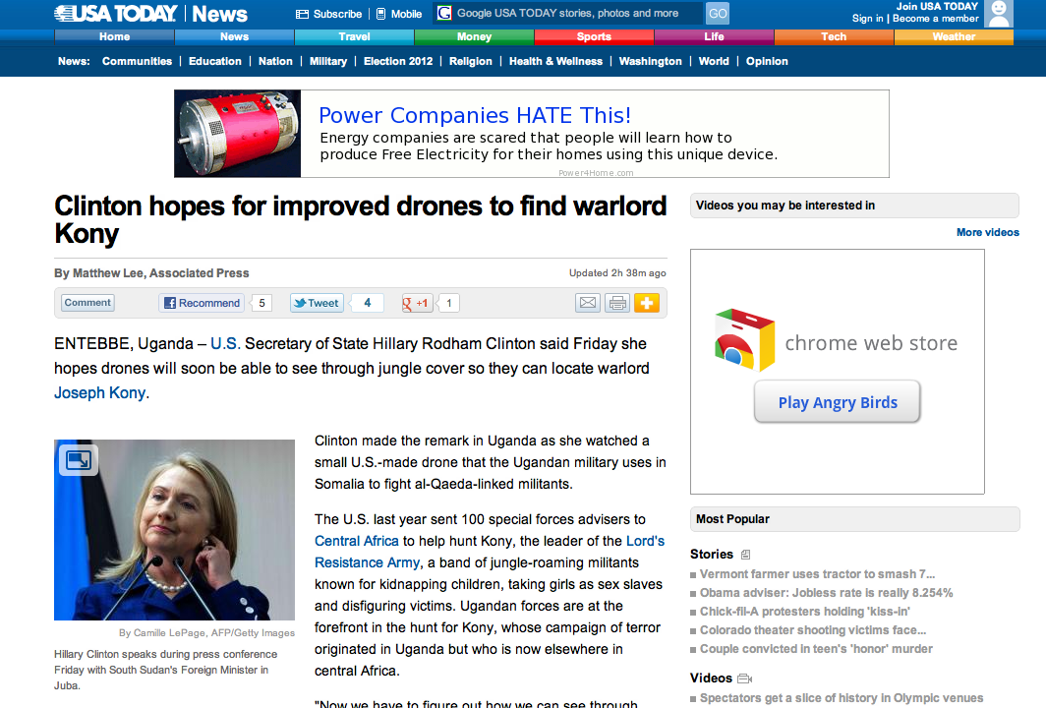The image size is (1046, 708).
Task: Open the More videos link
Action: click(987, 232)
